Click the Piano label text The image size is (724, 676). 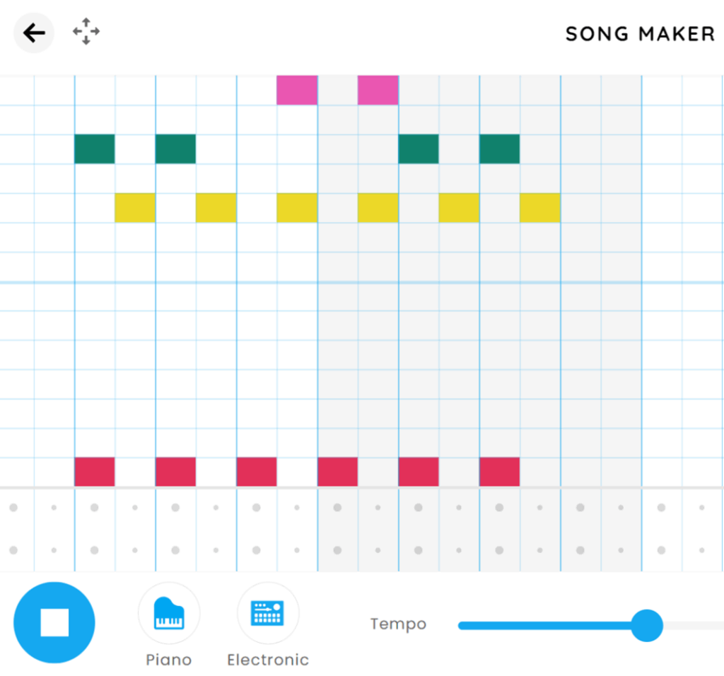[169, 660]
